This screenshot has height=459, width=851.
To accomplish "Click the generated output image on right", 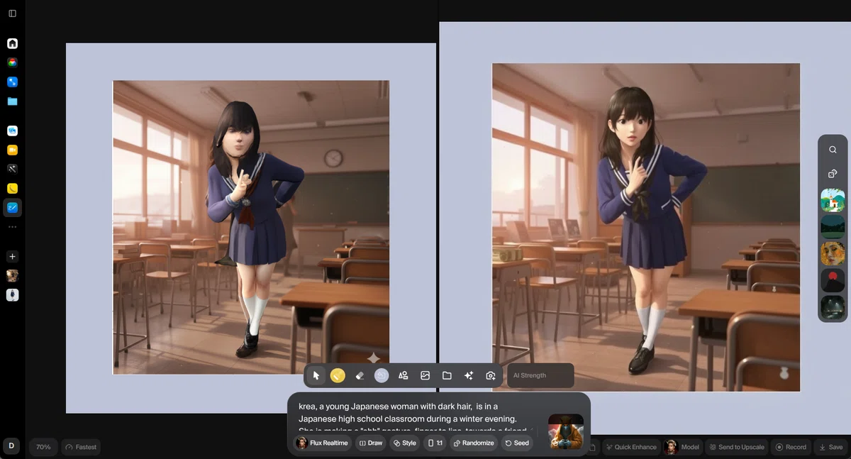I will point(646,227).
